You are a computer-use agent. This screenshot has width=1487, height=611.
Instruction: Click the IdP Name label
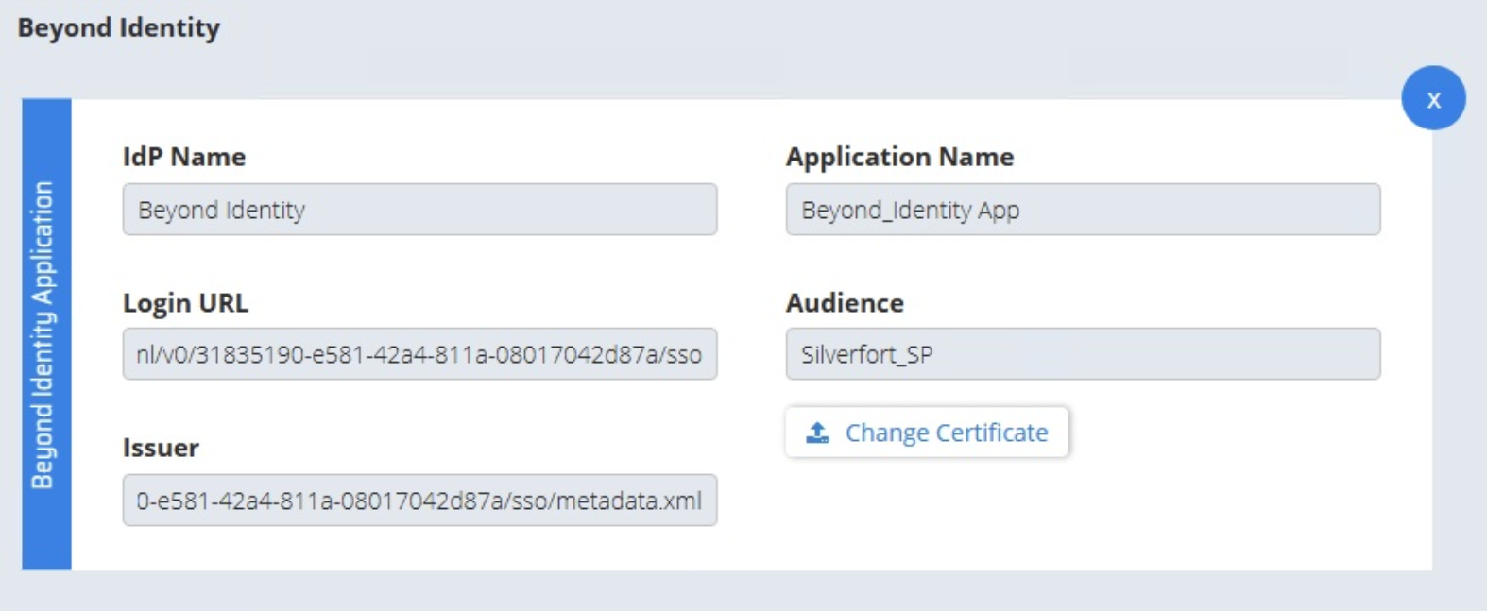[184, 157]
